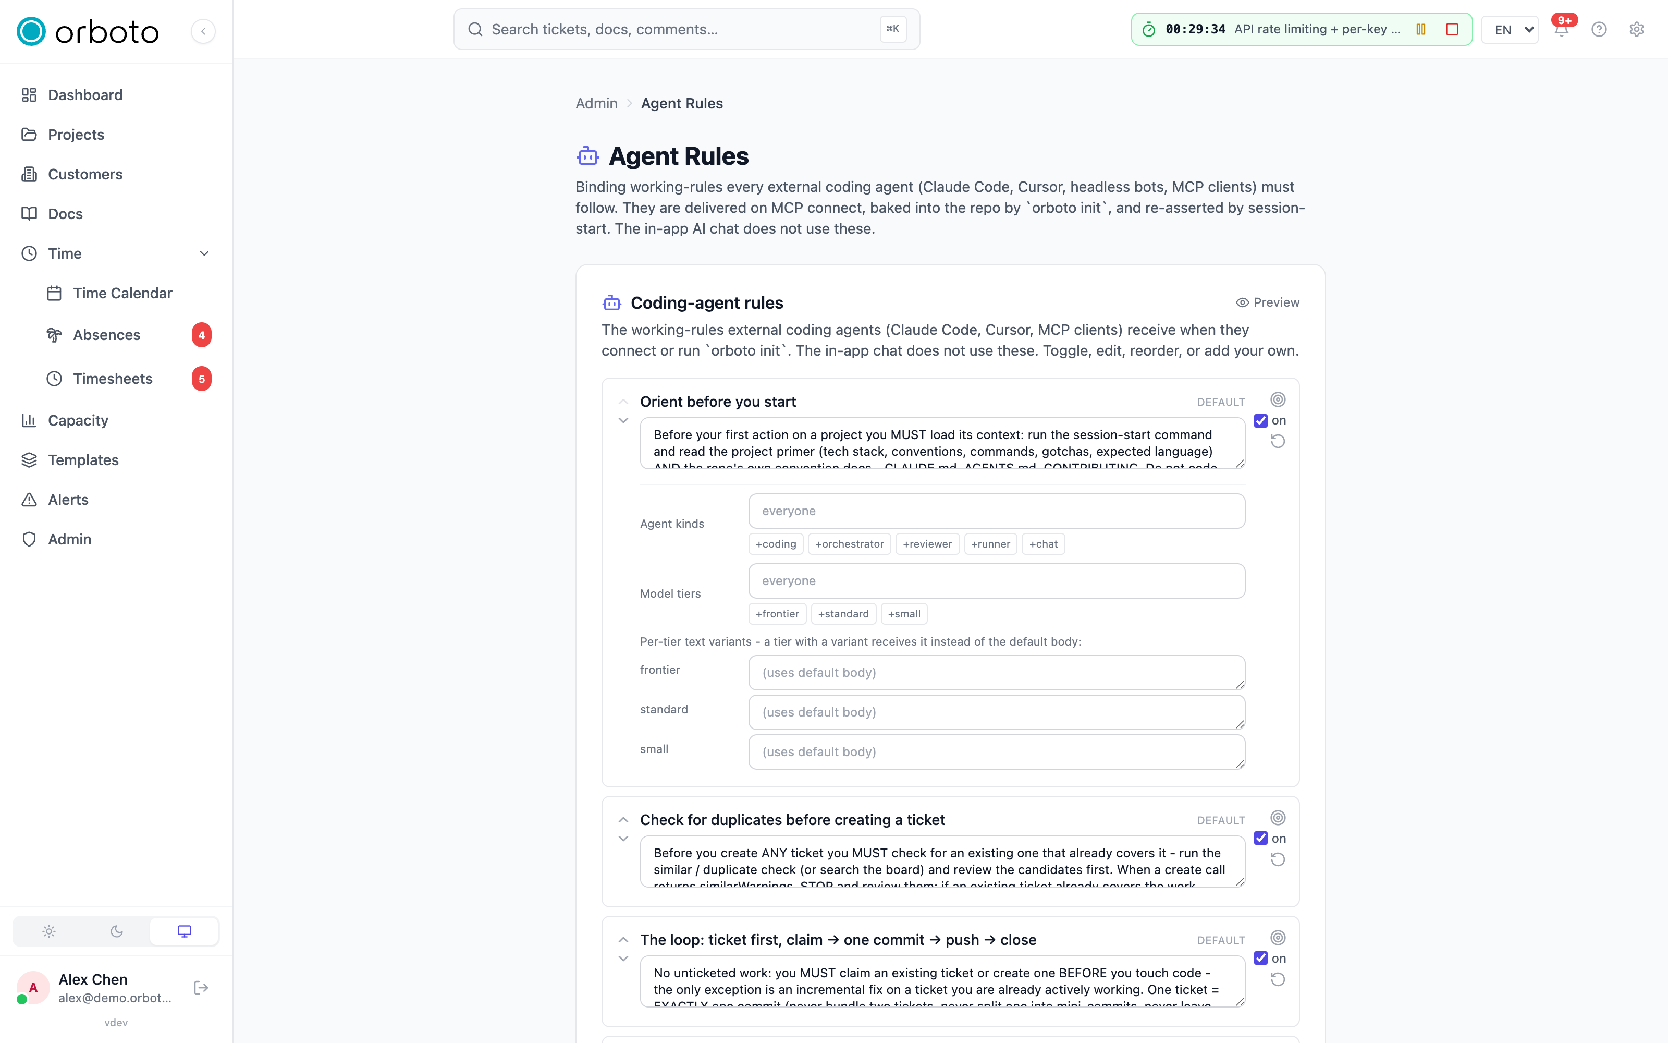
Task: Add the +coding agent kind chip
Action: [776, 544]
